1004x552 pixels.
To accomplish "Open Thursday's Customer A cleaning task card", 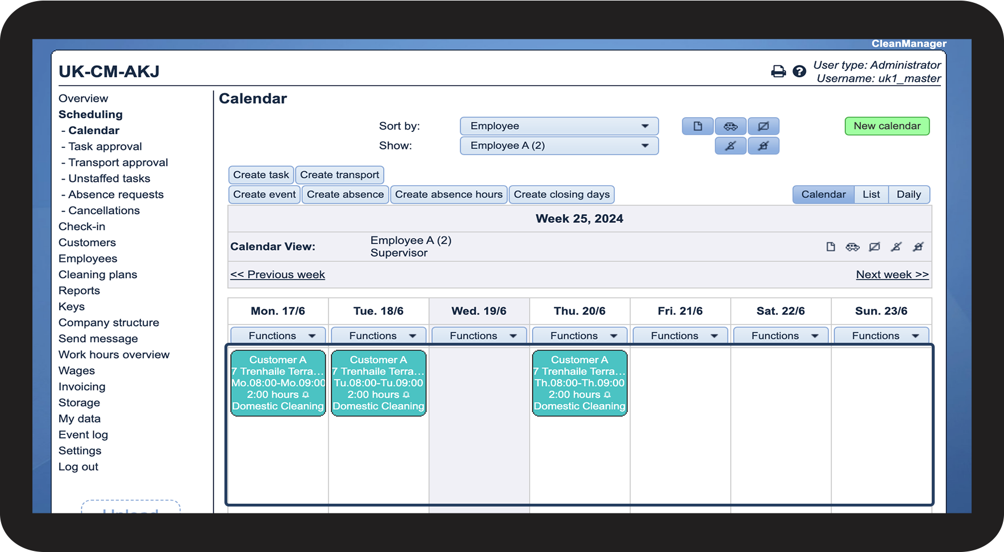I will pyautogui.click(x=580, y=383).
